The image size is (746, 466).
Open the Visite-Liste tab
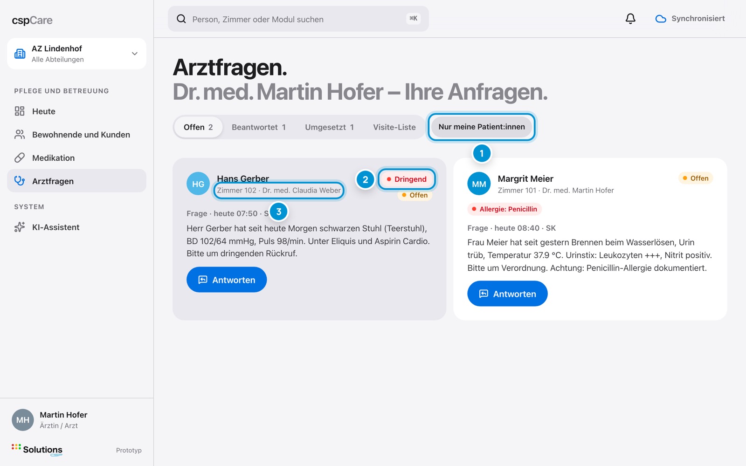coord(394,127)
